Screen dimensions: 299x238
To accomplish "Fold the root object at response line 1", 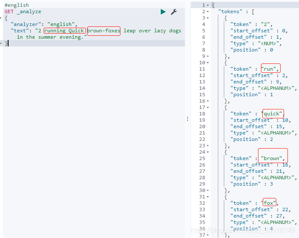I will pyautogui.click(x=208, y=5).
